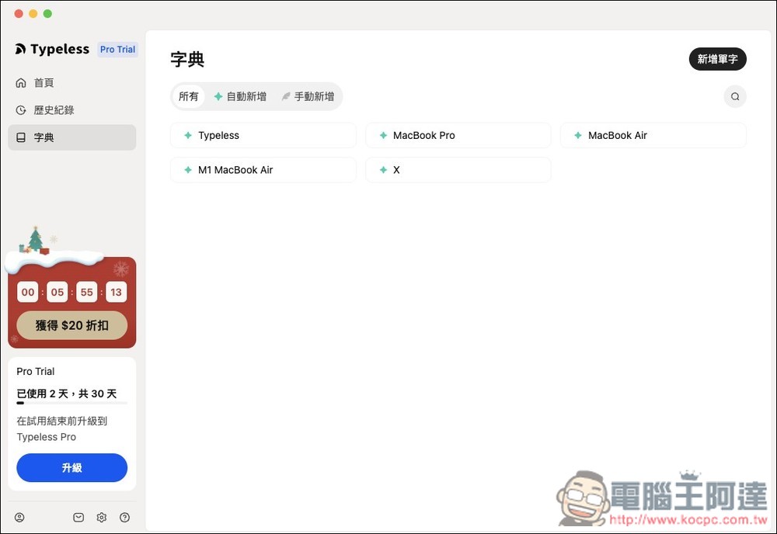Select the 字典 dictionary book icon
This screenshot has height=534, width=777.
[x=21, y=137]
